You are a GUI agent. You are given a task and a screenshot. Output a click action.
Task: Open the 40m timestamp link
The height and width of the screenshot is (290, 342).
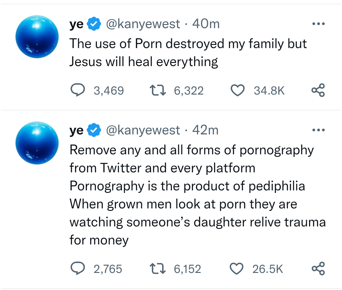[x=206, y=24]
